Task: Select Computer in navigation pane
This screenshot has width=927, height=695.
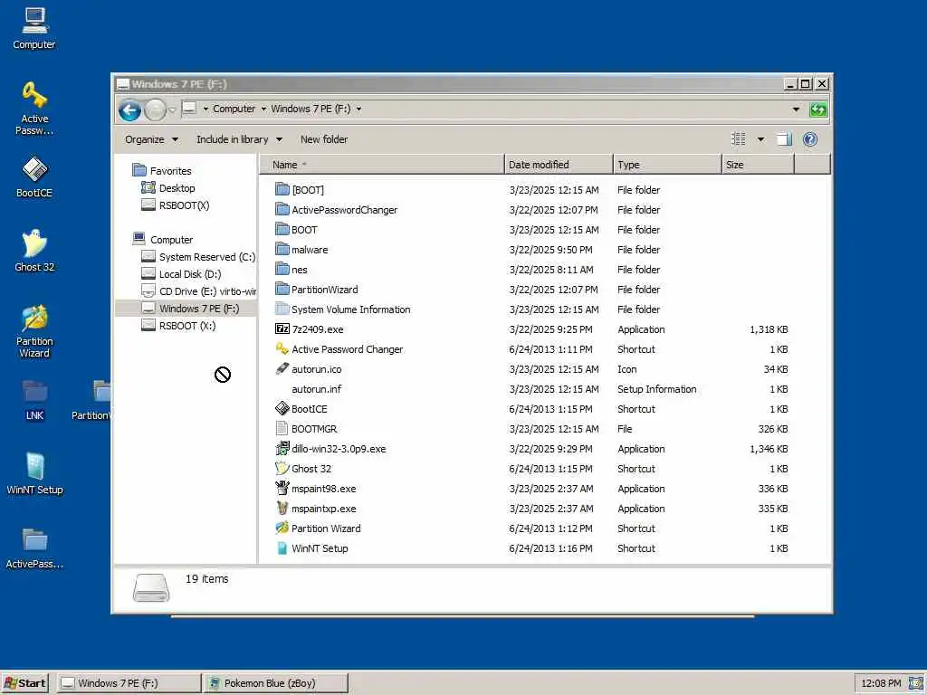Action: click(x=163, y=239)
